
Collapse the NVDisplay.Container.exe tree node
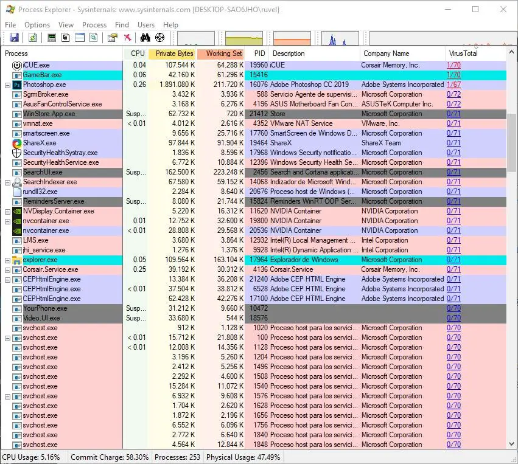tap(7, 212)
